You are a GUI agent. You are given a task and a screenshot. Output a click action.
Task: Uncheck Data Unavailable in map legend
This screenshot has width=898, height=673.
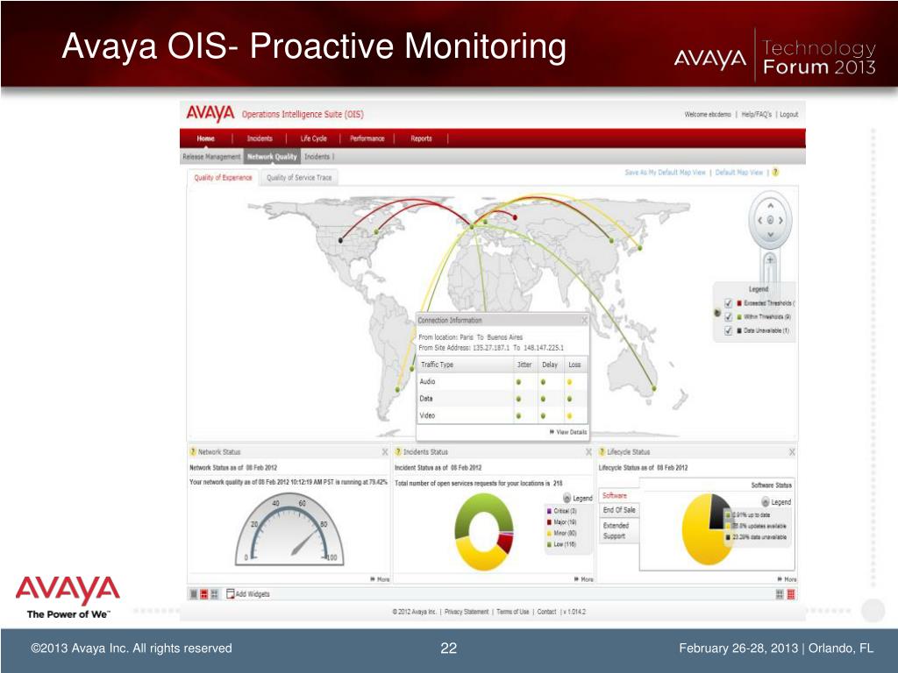(729, 330)
